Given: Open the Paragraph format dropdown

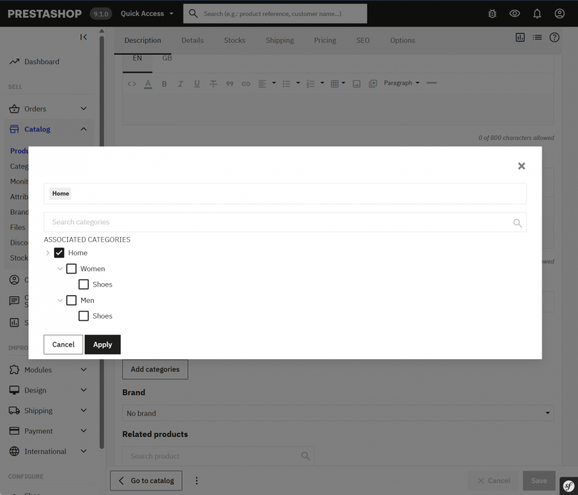Looking at the screenshot, I should (402, 83).
